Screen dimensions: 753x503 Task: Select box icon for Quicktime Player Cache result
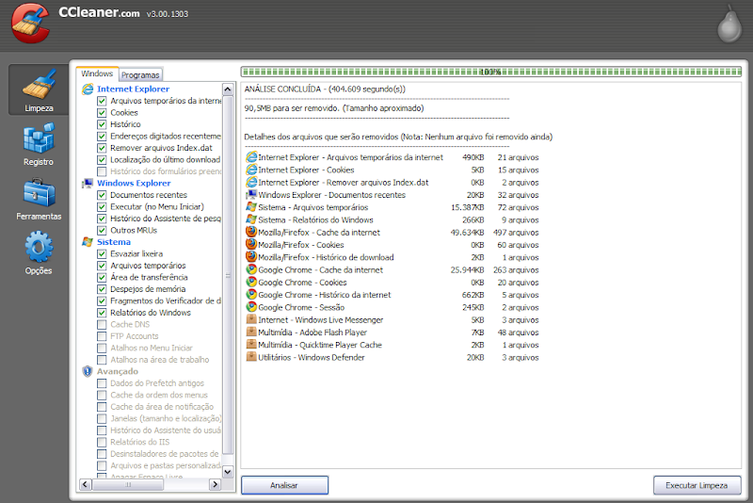coord(251,345)
